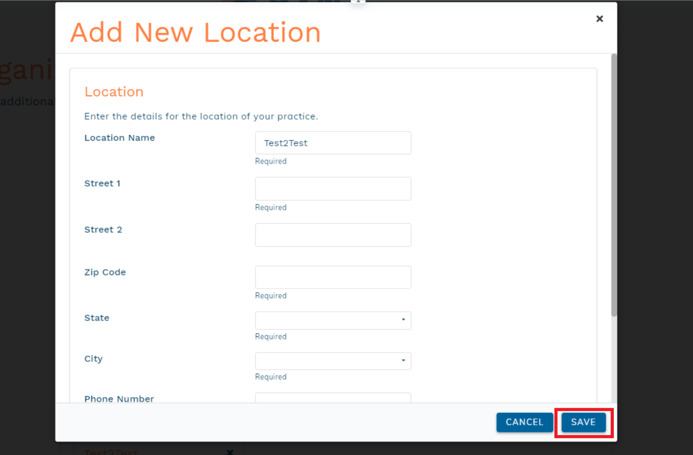Click the Zip Code label
Viewport: 693px width, 455px height.
click(105, 273)
